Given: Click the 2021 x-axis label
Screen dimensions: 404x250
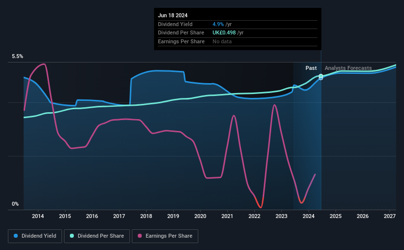Looking at the screenshot, I should (227, 216).
